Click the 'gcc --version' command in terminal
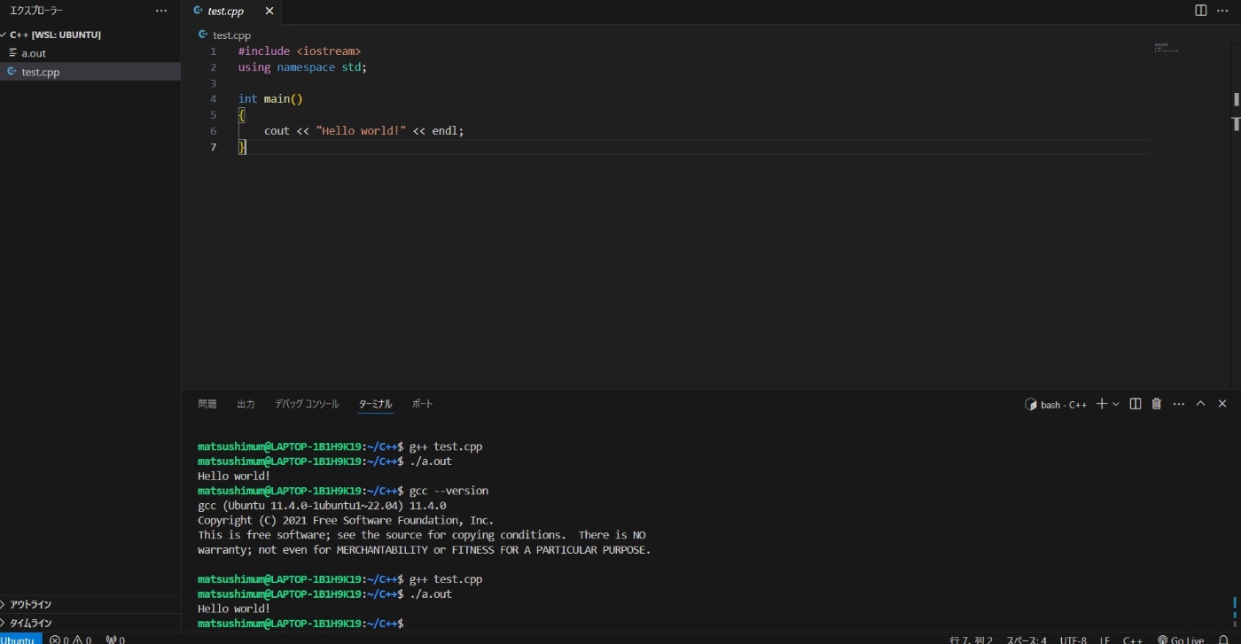The height and width of the screenshot is (644, 1241). coord(449,491)
